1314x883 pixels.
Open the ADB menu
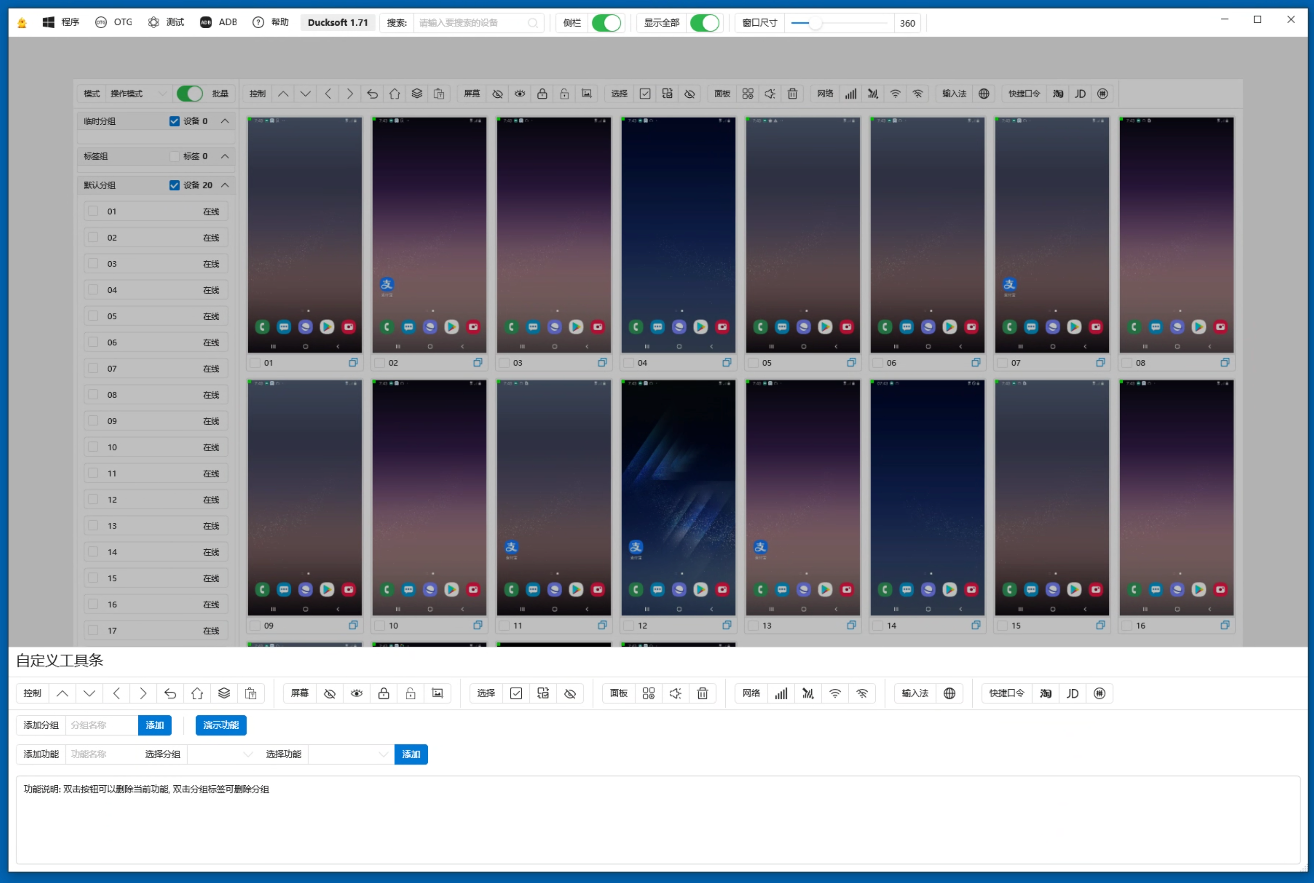click(218, 22)
